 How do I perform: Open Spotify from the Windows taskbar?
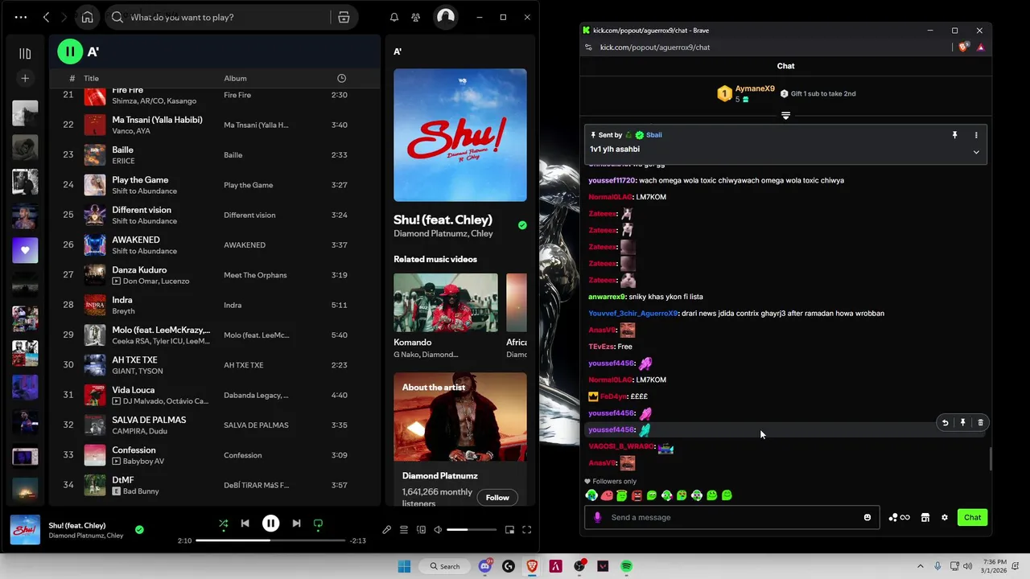pos(626,566)
